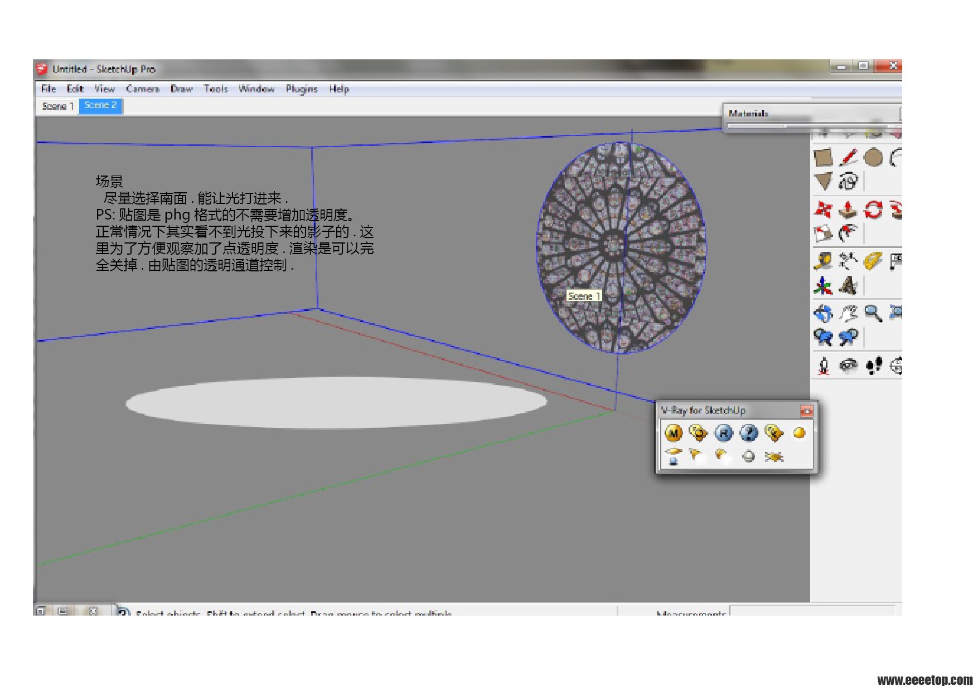Select the Zoom magnifier tool
This screenshot has height=691, width=978.
coord(873,313)
